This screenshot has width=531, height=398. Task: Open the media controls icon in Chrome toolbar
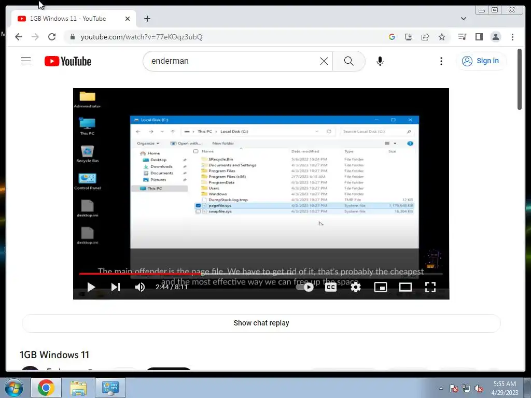[x=462, y=37]
